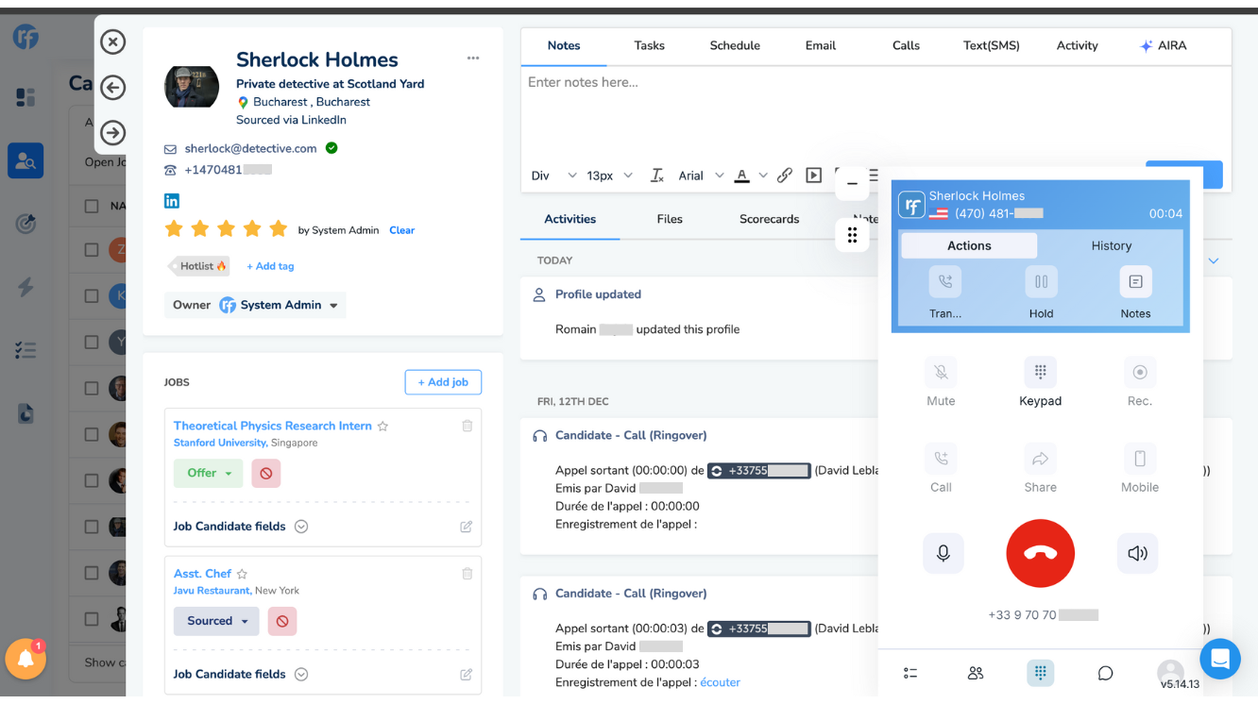
Task: Tick the checkbox in the NA column header
Action: click(x=92, y=206)
